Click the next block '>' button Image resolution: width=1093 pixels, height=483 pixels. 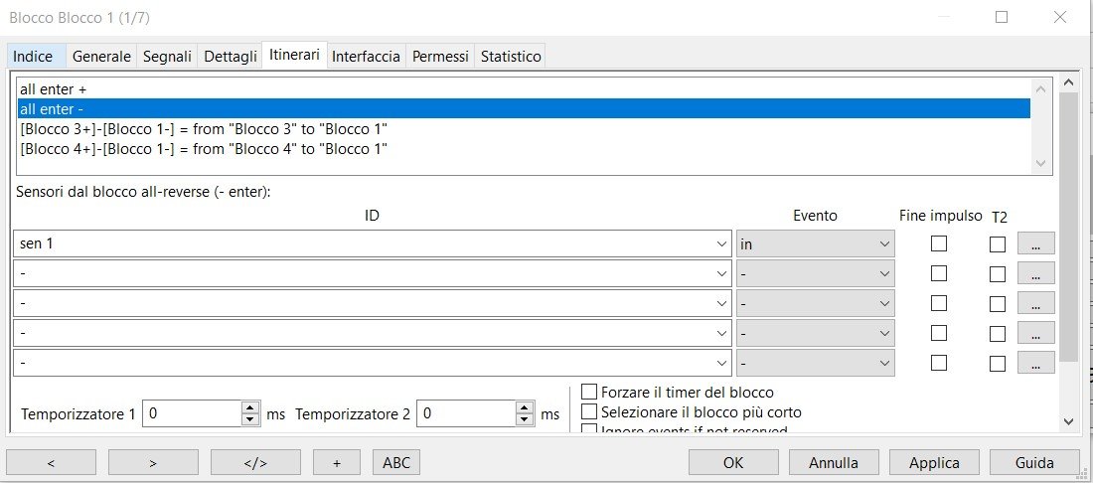coord(153,462)
